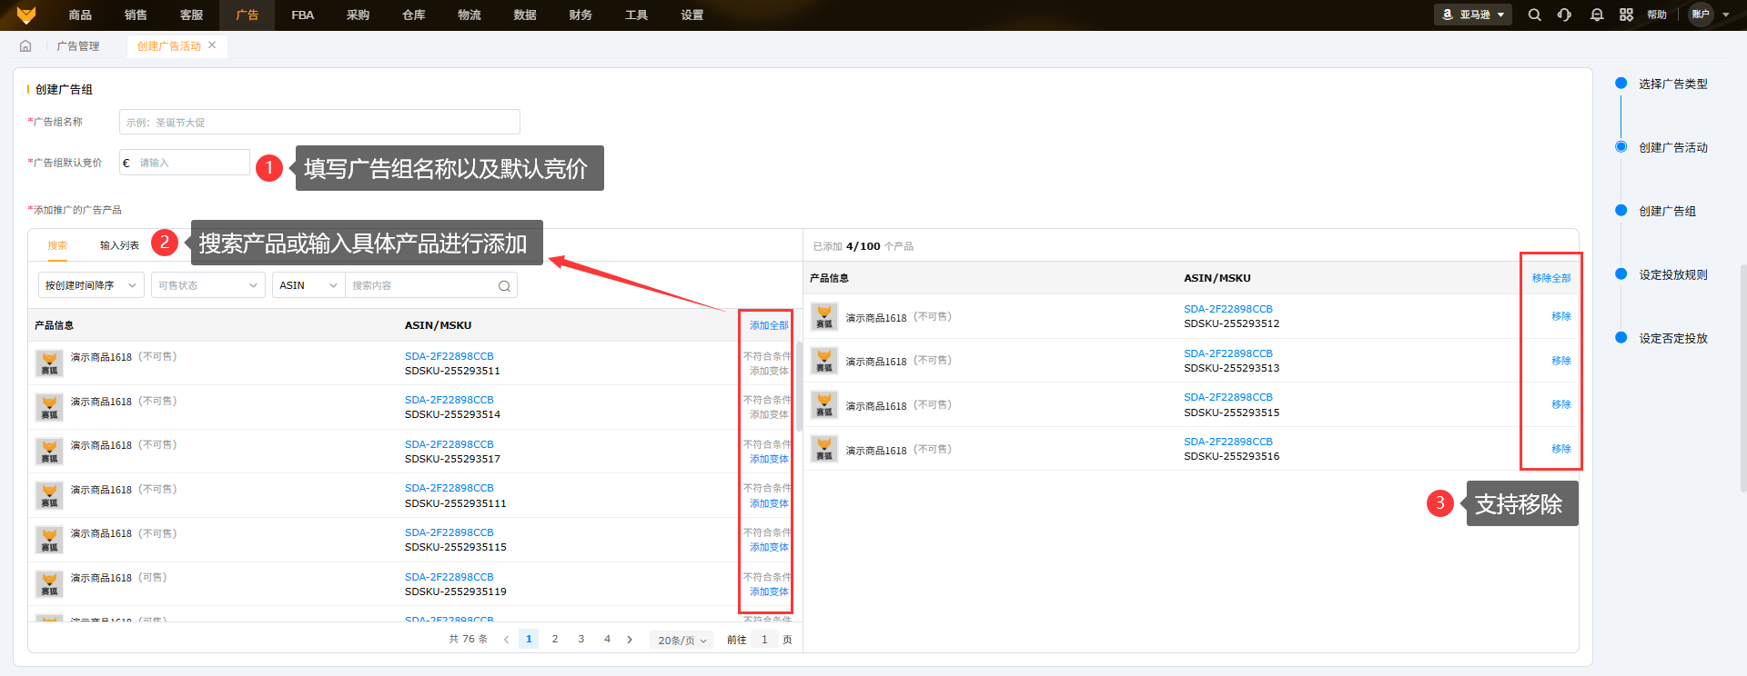
Task: Click the fox logo in the top bar
Action: click(26, 15)
